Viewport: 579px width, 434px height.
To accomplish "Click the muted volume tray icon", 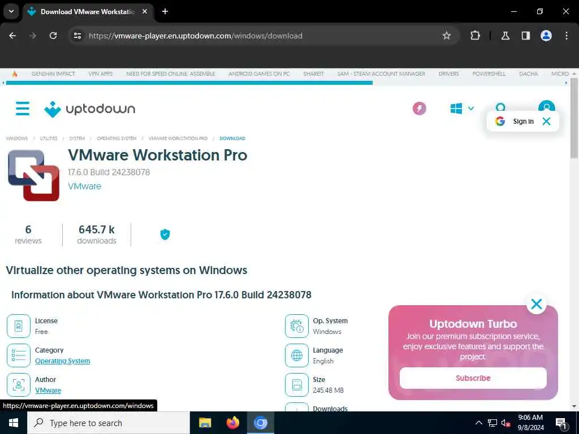I will [x=505, y=423].
